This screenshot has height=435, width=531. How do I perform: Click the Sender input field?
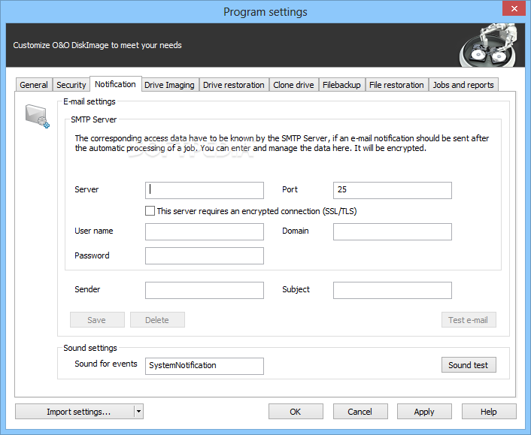(205, 290)
